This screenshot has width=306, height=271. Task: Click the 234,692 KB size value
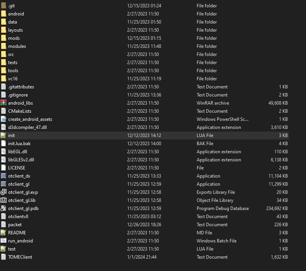click(277, 208)
